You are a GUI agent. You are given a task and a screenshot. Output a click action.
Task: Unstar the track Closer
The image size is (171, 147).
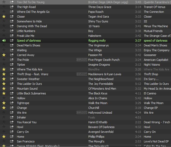pyautogui.click(x=4, y=17)
